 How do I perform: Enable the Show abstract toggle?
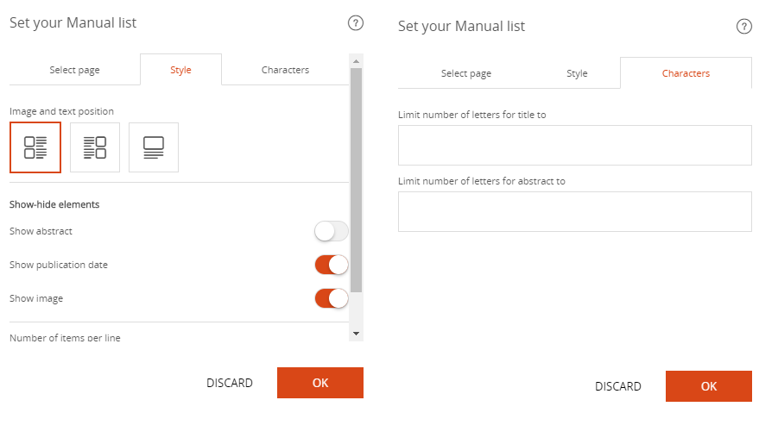(332, 231)
